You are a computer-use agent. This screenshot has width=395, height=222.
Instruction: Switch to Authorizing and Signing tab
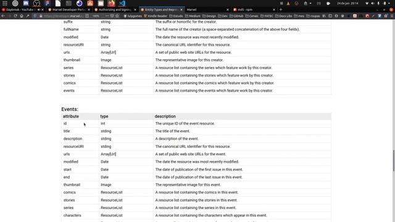pyautogui.click(x=115, y=10)
